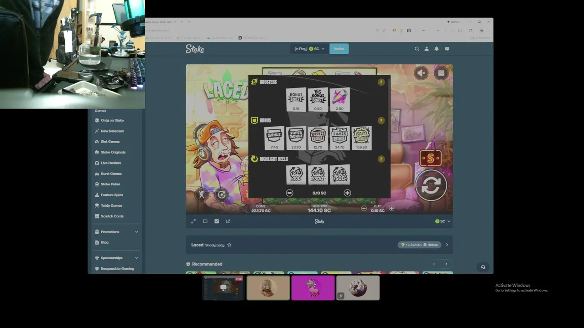Open help for the Bonus section
Viewport: 584px width, 328px height.
point(381,121)
